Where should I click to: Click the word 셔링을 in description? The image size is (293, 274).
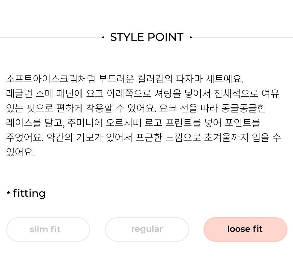click(168, 94)
